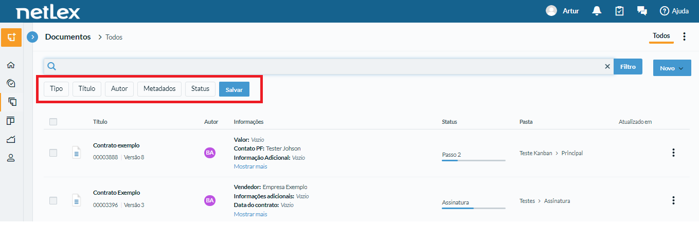This screenshot has height=225, width=699.
Task: Open the reports chart sidebar icon
Action: click(x=11, y=139)
